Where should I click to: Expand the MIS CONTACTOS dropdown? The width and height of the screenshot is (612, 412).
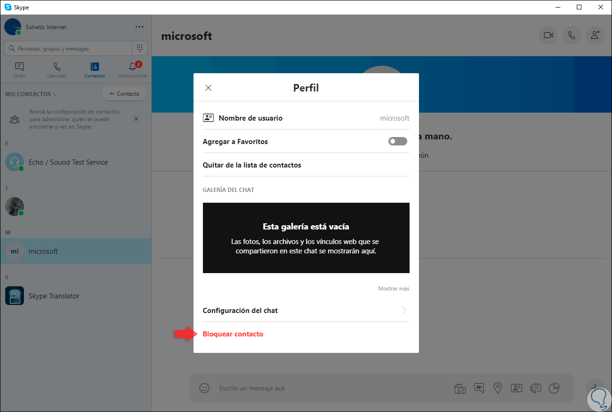click(x=31, y=94)
